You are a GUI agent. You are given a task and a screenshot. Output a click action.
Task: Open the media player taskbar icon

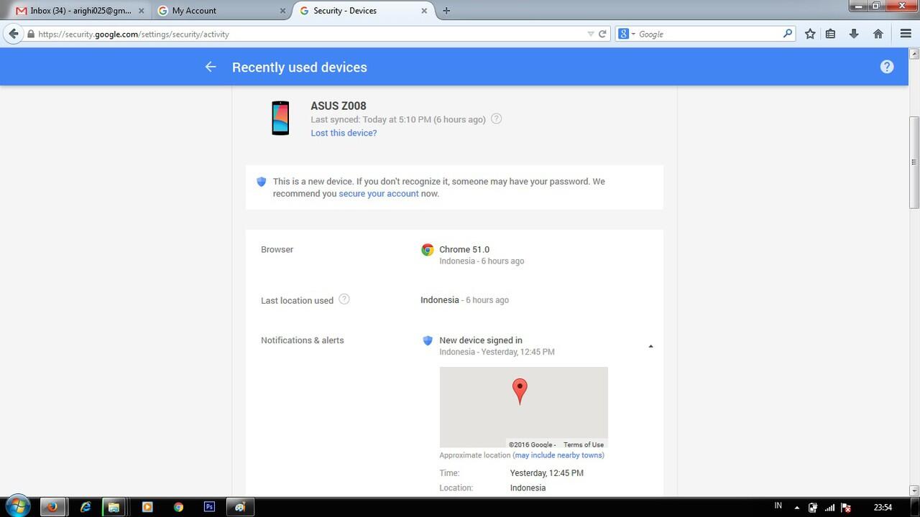point(147,506)
